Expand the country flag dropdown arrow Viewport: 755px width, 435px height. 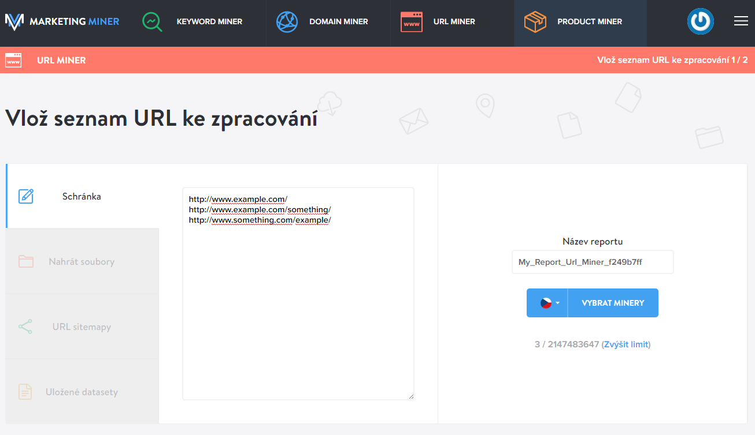(557, 303)
